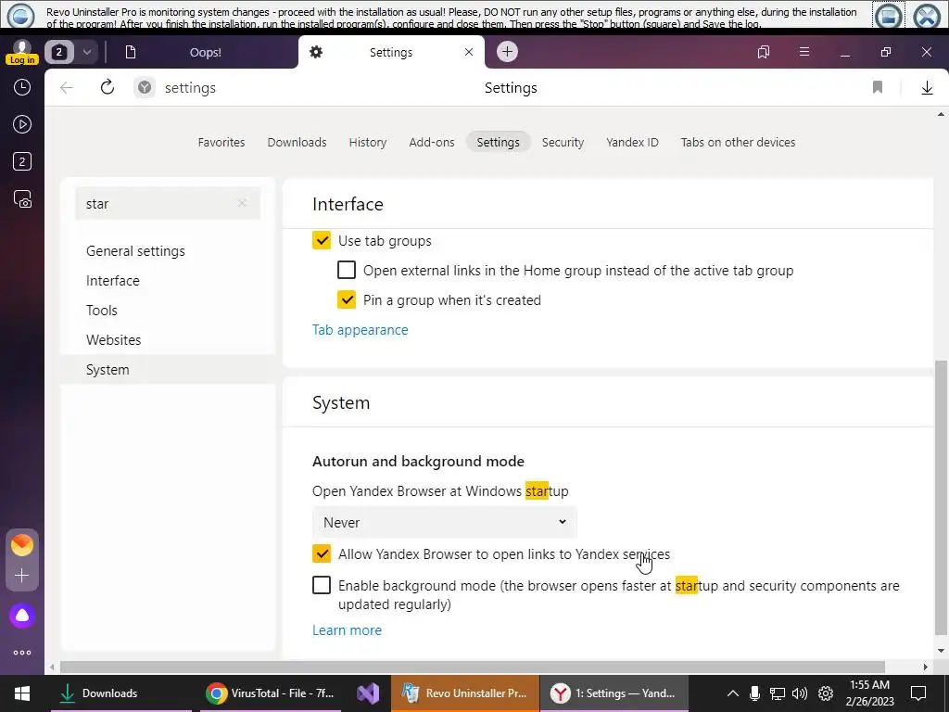Open the video player icon in sidebar
Viewport: 949px width, 712px height.
pos(22,124)
